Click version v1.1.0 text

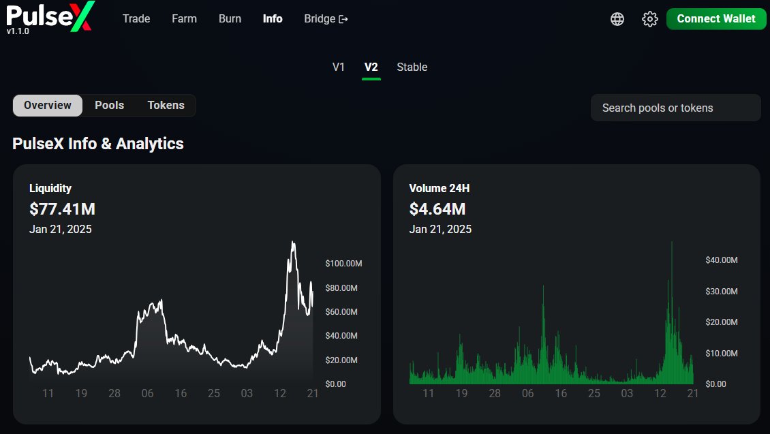18,31
